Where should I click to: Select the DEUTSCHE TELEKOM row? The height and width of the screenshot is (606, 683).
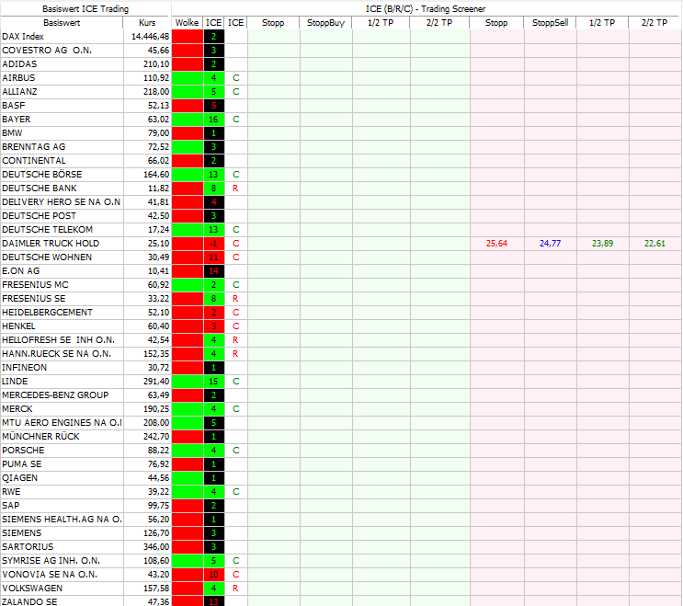[47, 230]
